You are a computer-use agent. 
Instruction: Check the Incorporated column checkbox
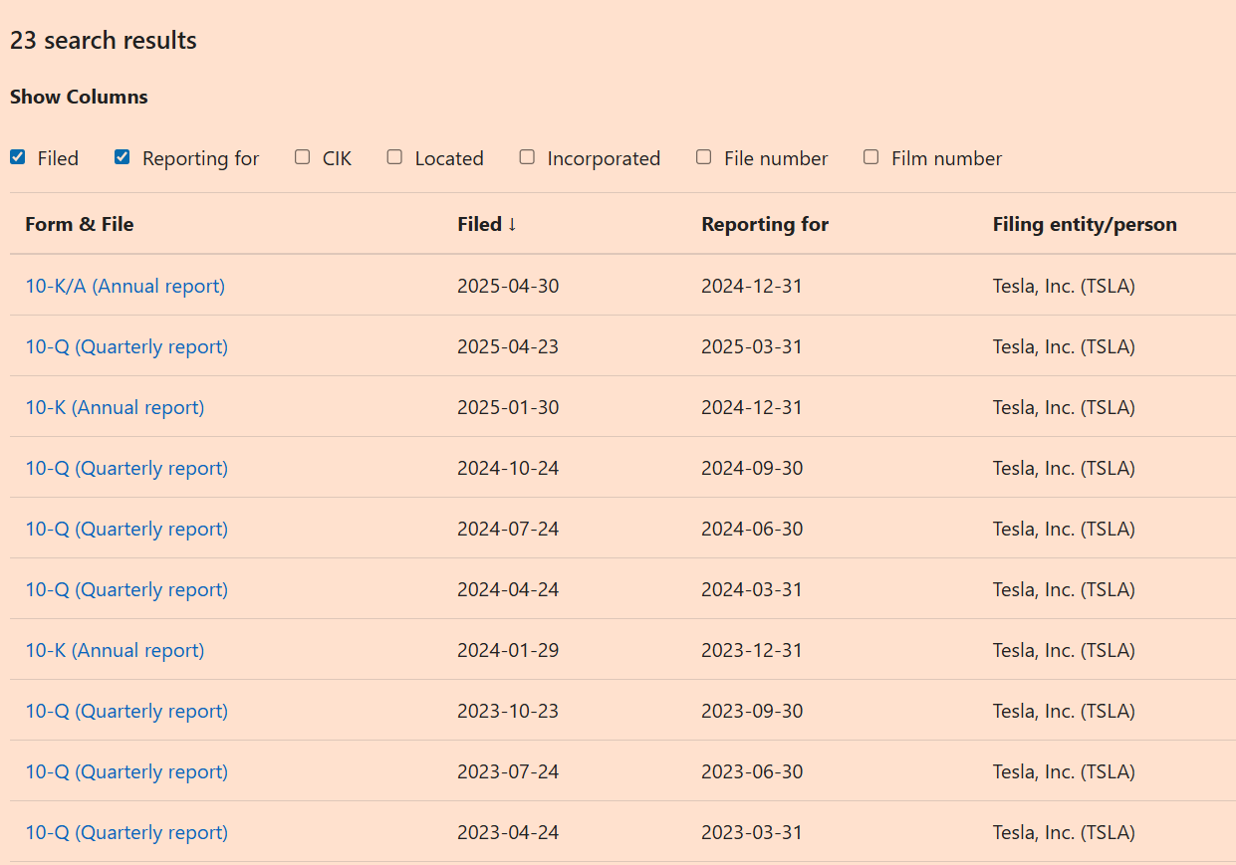click(x=528, y=157)
